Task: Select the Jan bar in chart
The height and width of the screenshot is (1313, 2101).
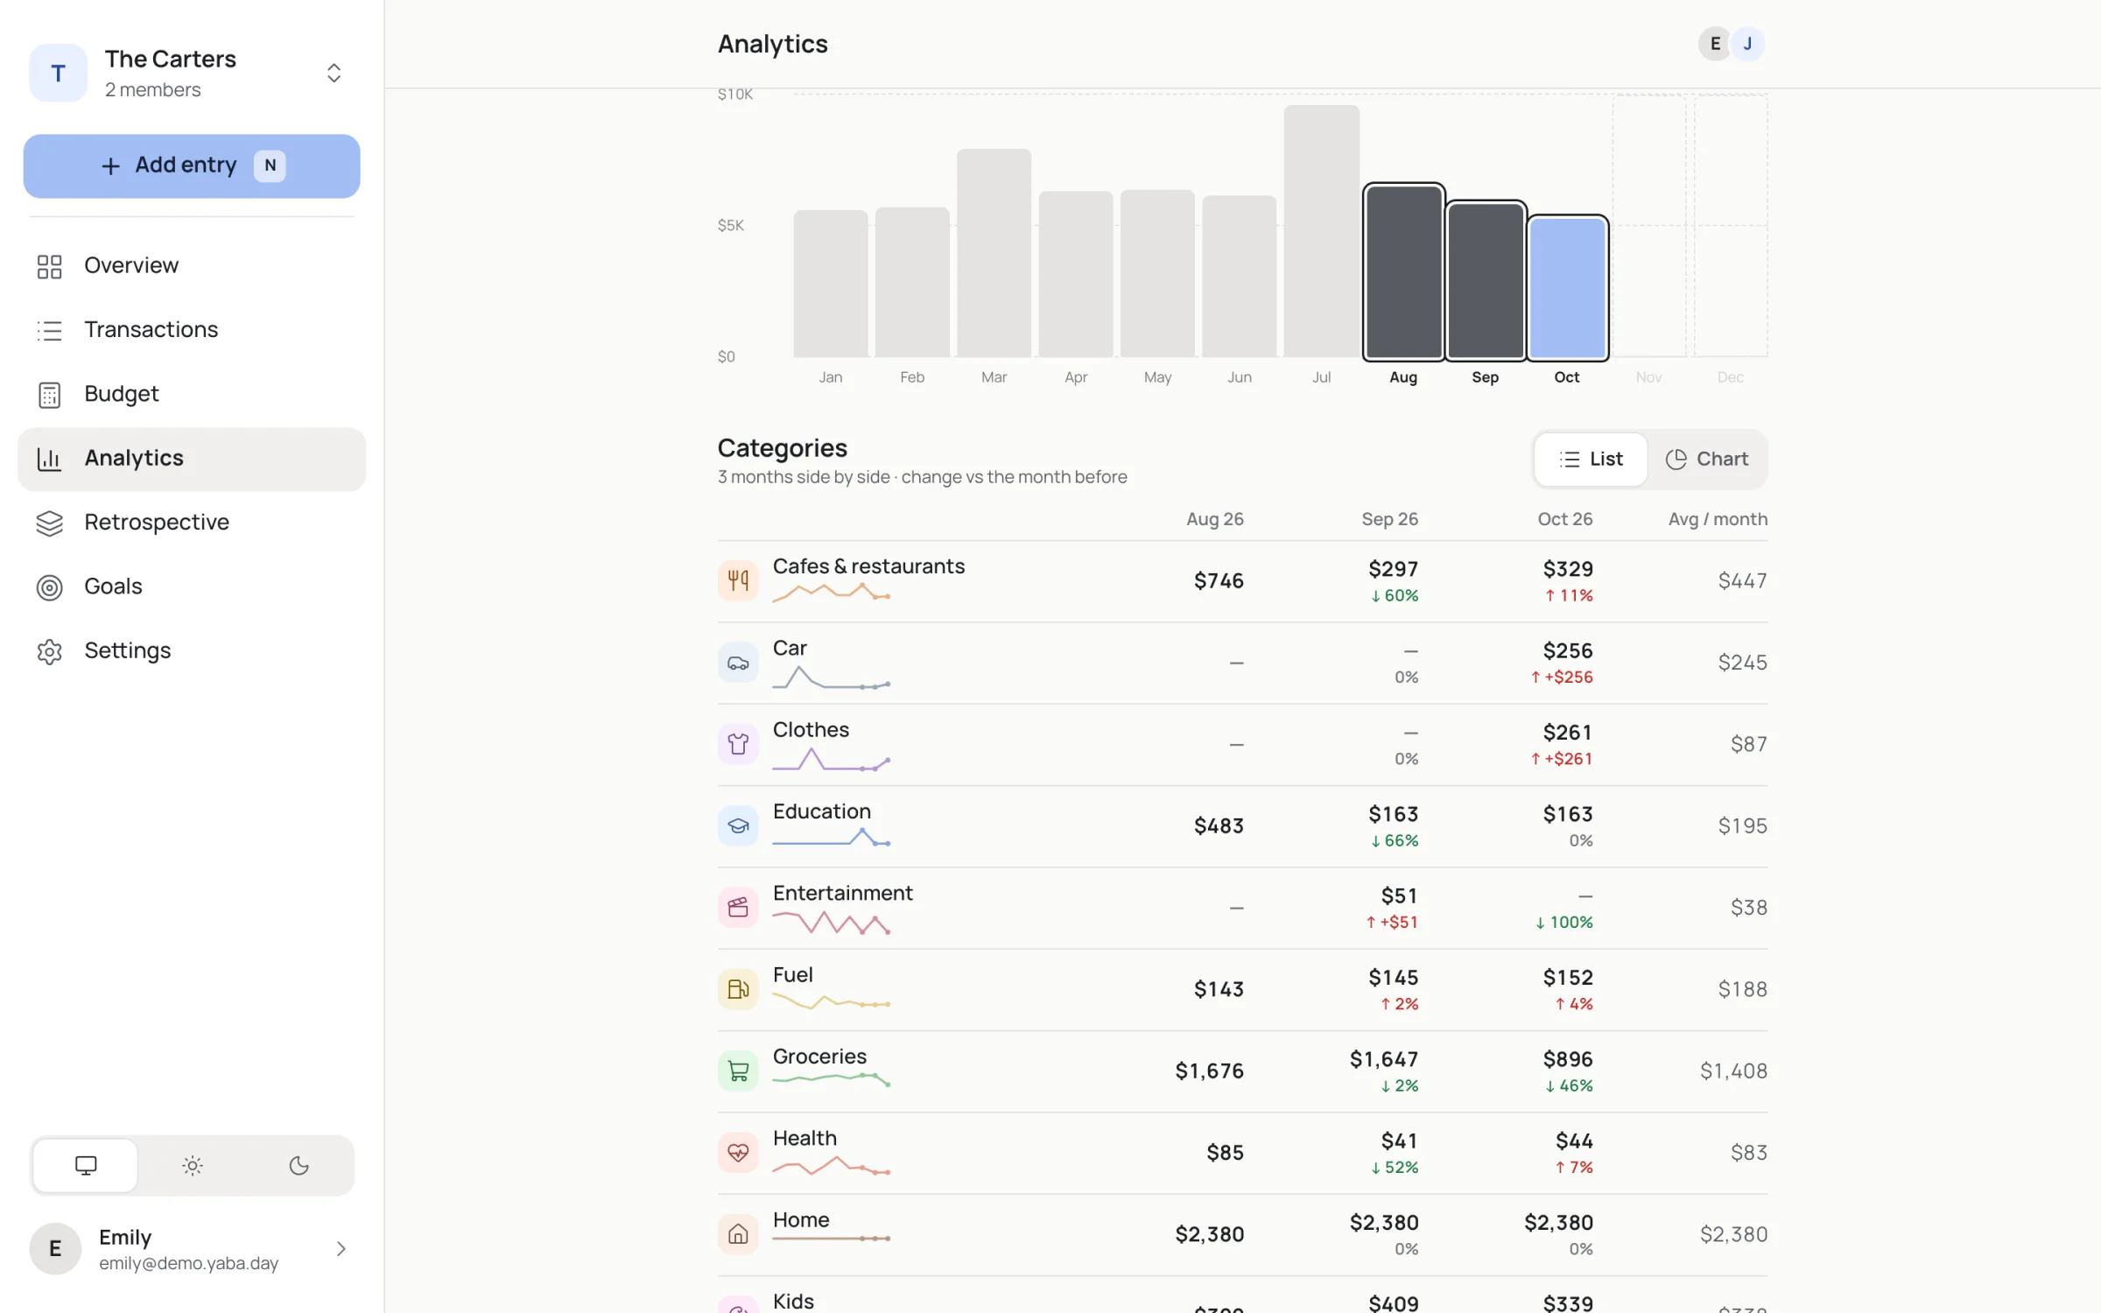Action: coord(830,284)
